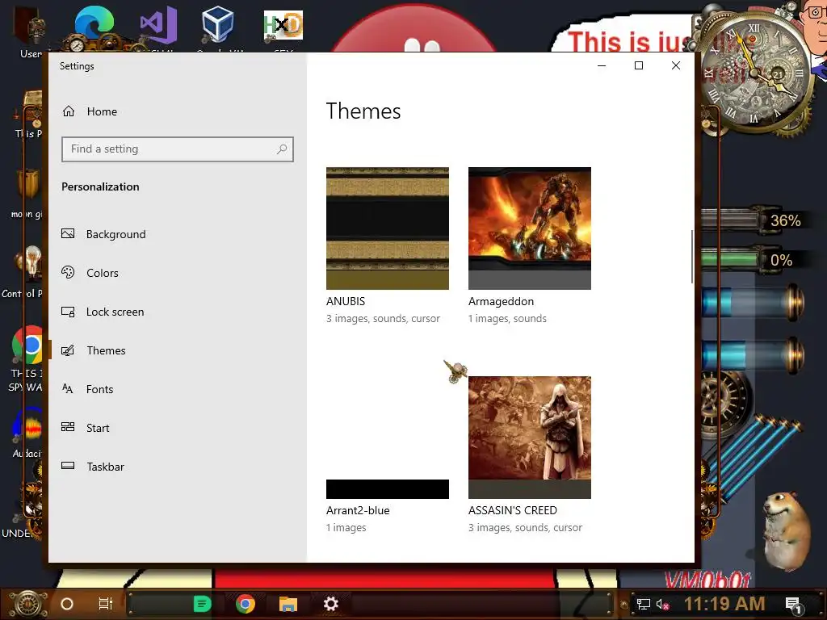The image size is (827, 620).
Task: Click the muted volume tray icon
Action: [662, 604]
